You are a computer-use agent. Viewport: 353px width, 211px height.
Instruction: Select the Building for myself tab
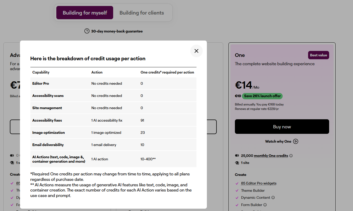(85, 13)
